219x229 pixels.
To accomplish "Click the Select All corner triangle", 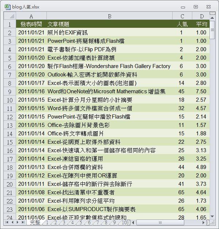I will tap(10, 16).
